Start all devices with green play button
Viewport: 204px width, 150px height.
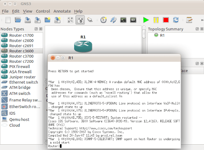click(146, 20)
